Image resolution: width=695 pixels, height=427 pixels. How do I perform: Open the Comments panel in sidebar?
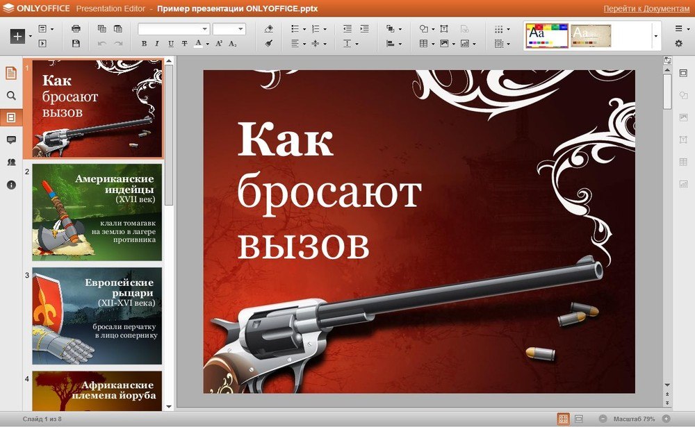11,140
